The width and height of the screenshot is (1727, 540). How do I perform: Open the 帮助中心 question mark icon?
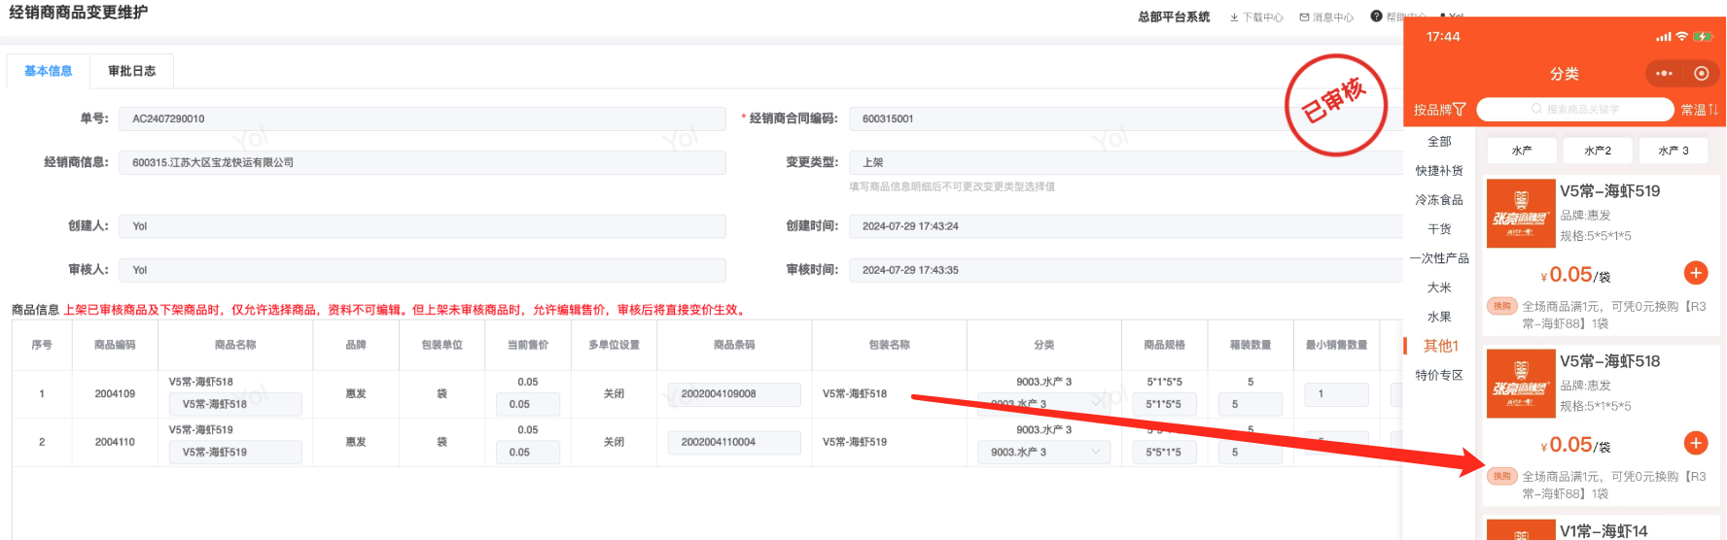1376,17
